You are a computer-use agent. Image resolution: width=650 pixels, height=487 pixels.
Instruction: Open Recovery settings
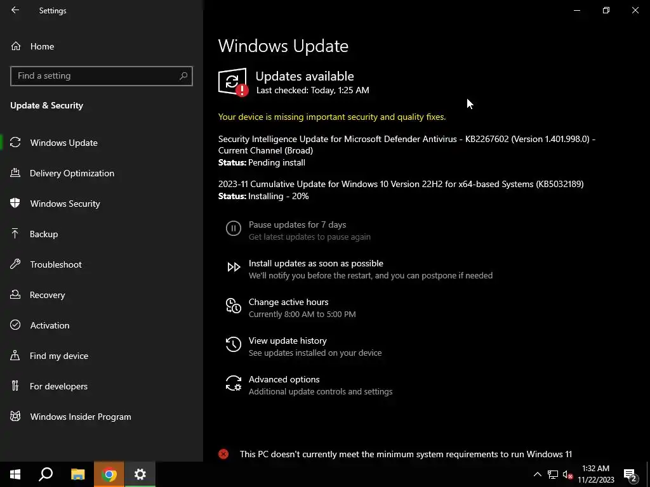pyautogui.click(x=102, y=295)
